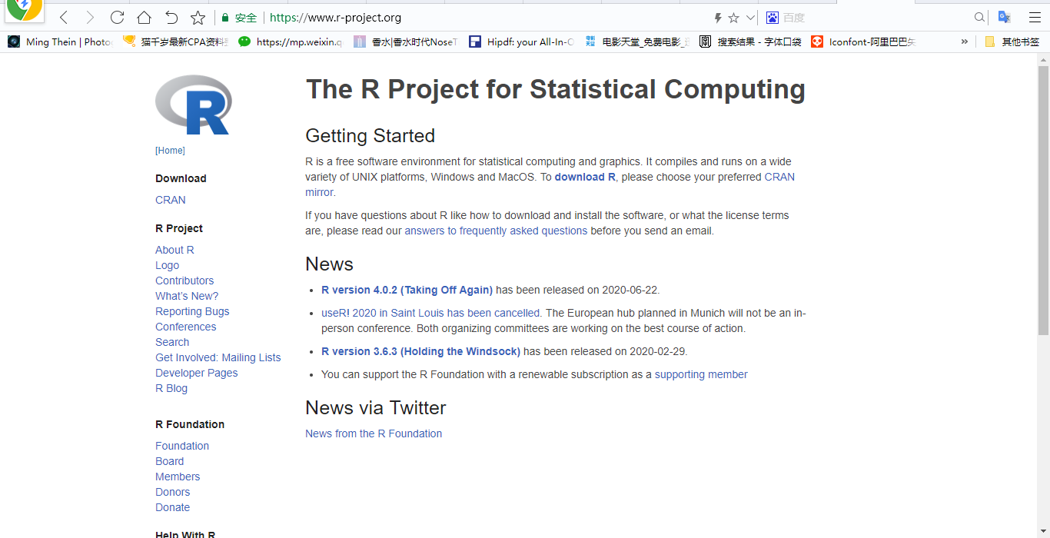Viewport: 1050px width, 538px height.
Task: Open the Donors link
Action: pos(172,492)
